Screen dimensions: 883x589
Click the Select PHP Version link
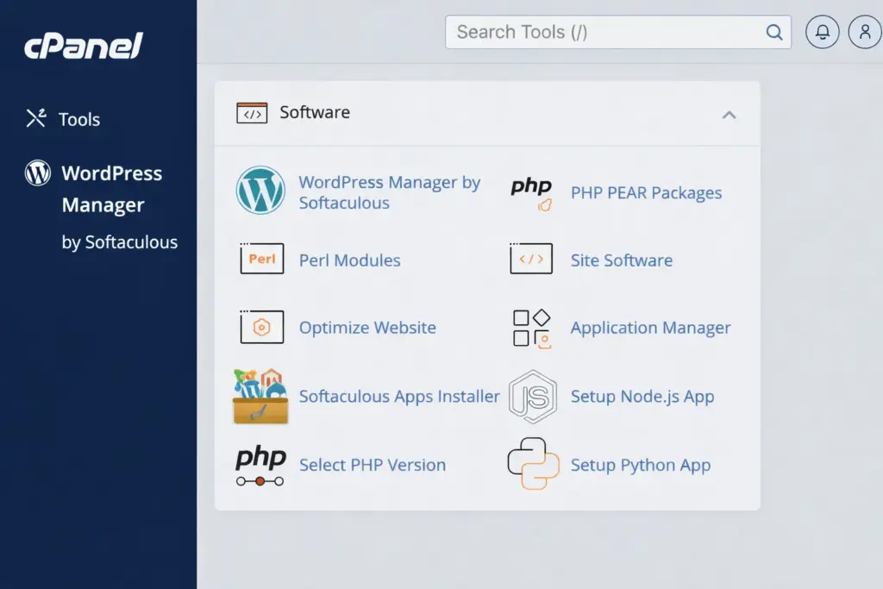[373, 465]
